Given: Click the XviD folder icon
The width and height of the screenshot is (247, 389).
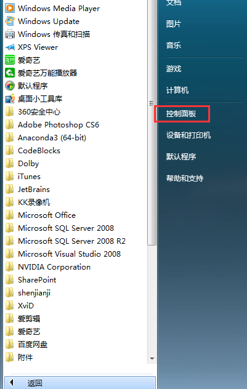Looking at the screenshot, I should pos(10,305).
